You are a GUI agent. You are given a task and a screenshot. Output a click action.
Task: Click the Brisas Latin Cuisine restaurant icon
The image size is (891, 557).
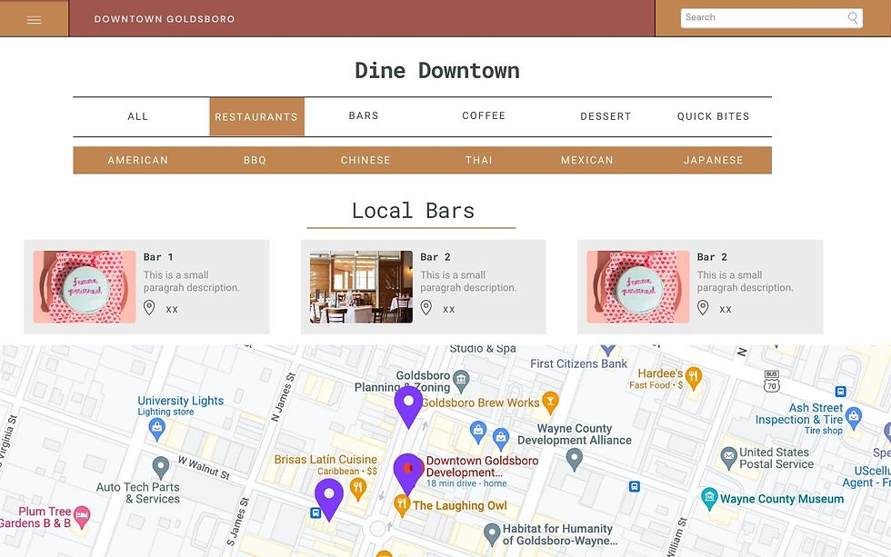pos(357,490)
